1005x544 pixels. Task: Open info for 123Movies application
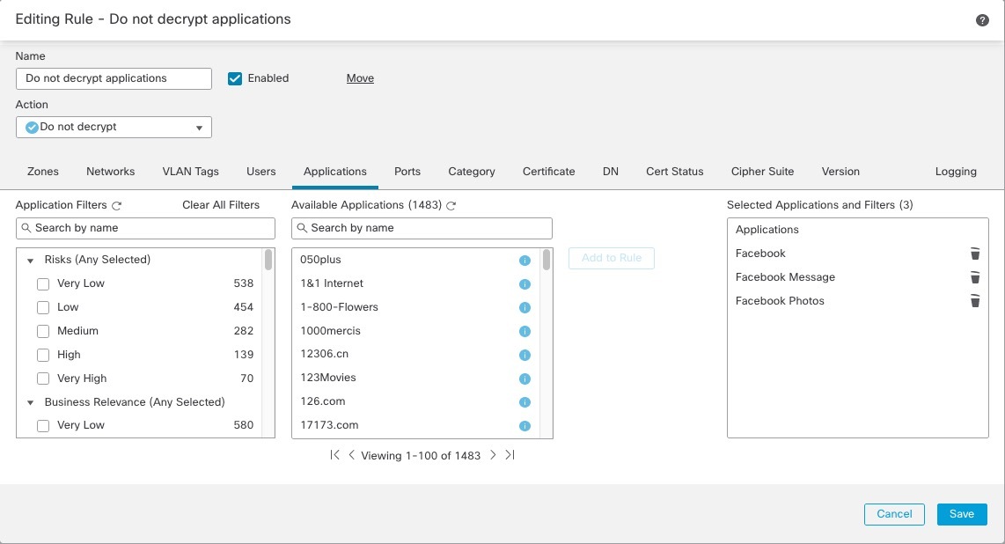(525, 379)
